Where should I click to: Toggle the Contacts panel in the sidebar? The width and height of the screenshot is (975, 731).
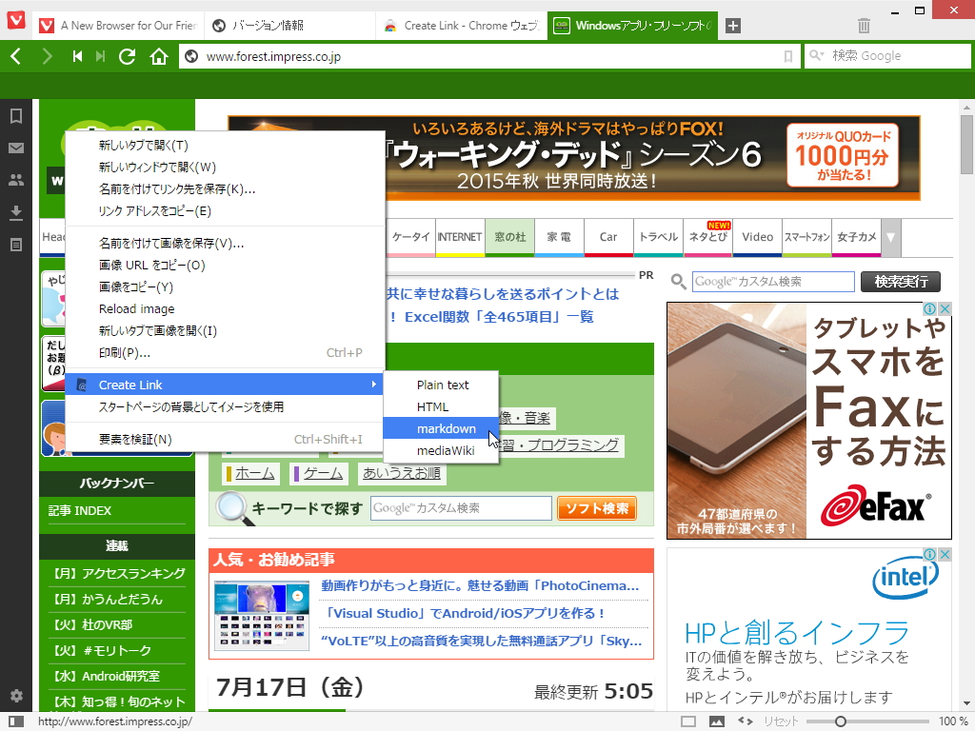(14, 181)
